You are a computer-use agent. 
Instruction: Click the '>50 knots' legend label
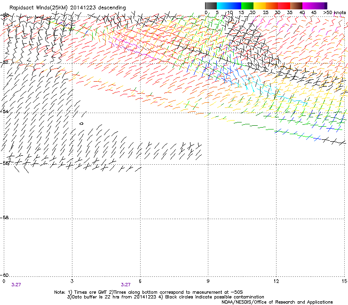pyautogui.click(x=334, y=13)
